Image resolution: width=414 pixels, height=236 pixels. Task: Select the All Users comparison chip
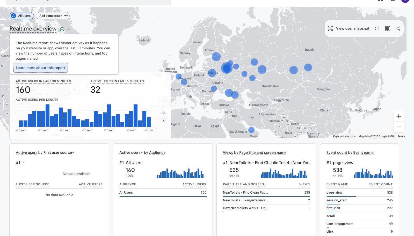pos(22,16)
